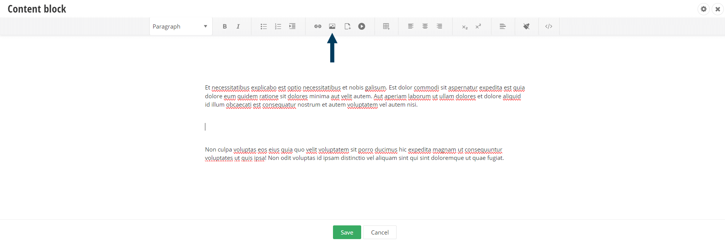Align text to the right
This screenshot has height=249, width=725.
click(x=439, y=26)
